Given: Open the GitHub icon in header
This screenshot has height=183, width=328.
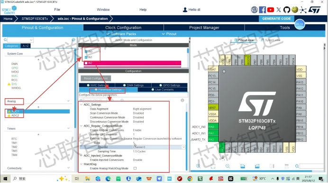Looking at the screenshot, I should click(287, 9).
